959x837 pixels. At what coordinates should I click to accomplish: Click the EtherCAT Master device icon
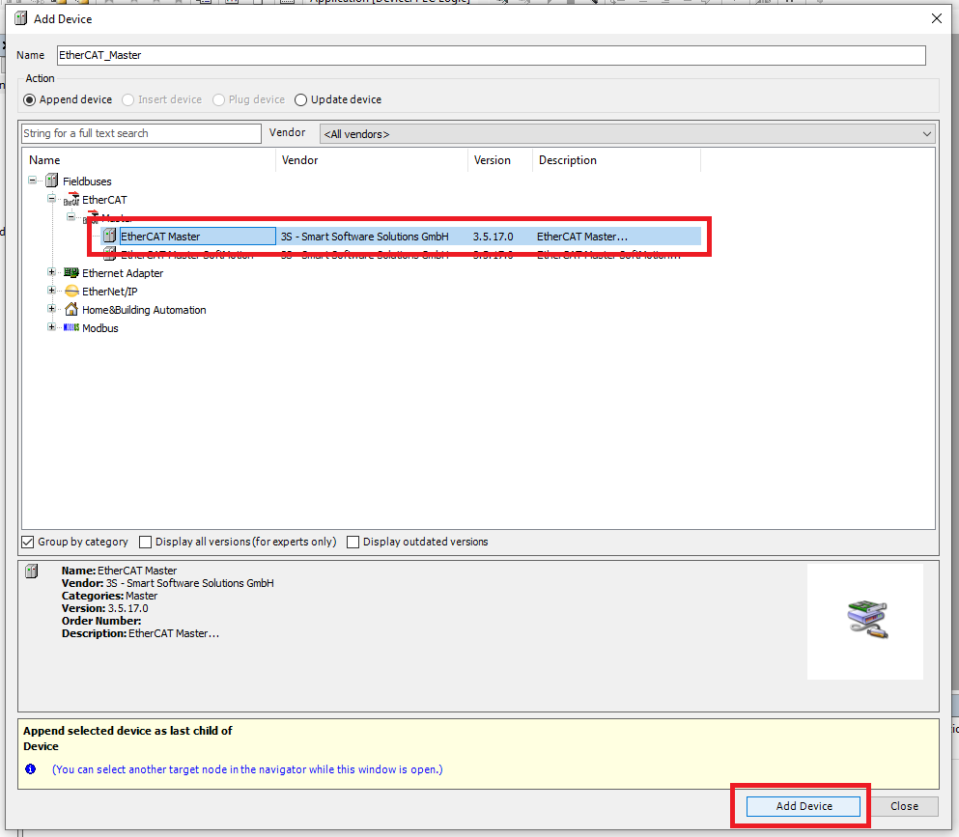109,237
